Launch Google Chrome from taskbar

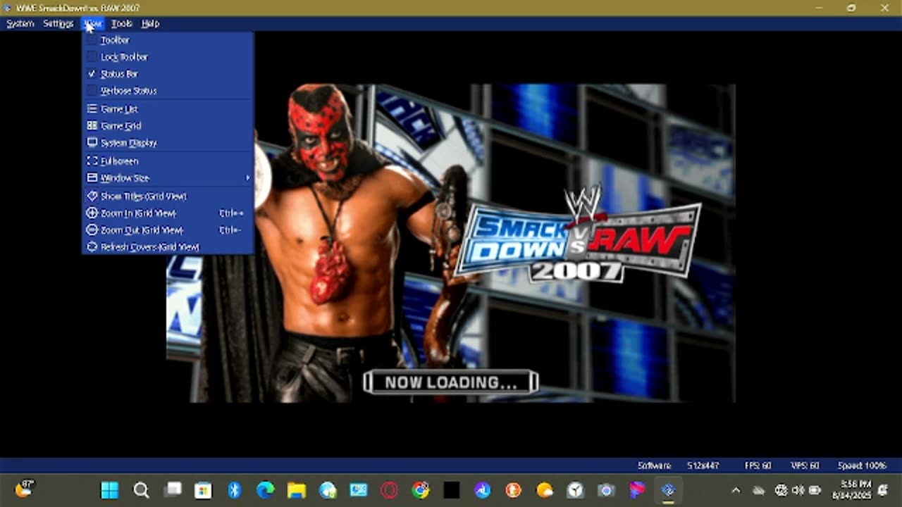(421, 490)
